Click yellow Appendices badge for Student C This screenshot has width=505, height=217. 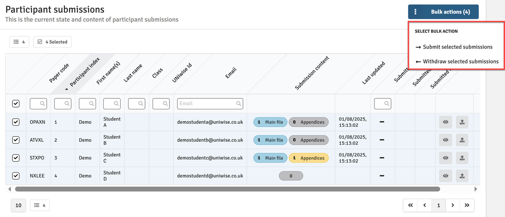(x=309, y=158)
